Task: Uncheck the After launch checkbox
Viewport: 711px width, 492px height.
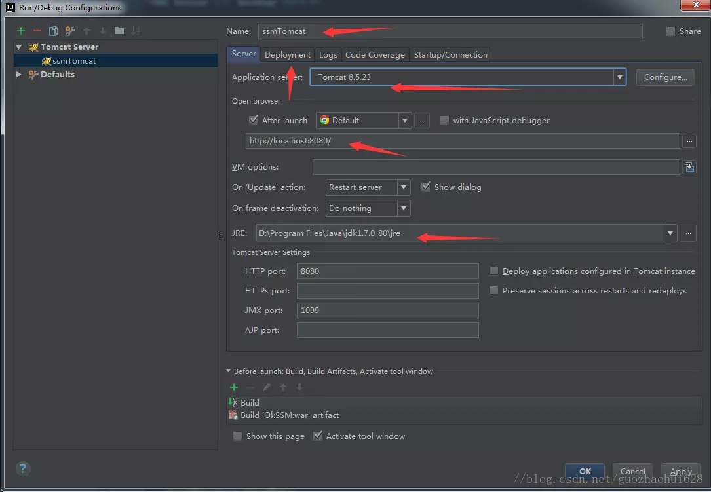Action: [x=254, y=120]
